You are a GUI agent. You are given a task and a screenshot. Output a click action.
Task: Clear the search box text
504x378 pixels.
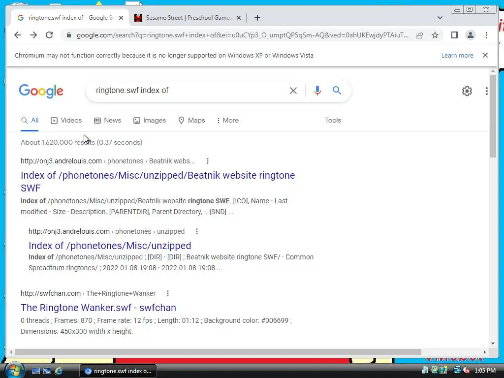click(x=293, y=91)
